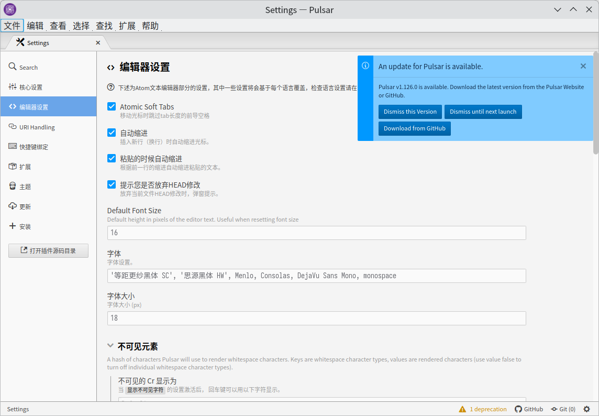Click the Git branch icon in status bar
599x416 pixels.
(x=554, y=409)
